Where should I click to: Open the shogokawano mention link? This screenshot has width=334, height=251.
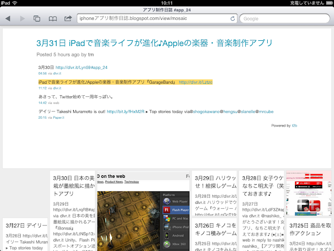(x=206, y=111)
